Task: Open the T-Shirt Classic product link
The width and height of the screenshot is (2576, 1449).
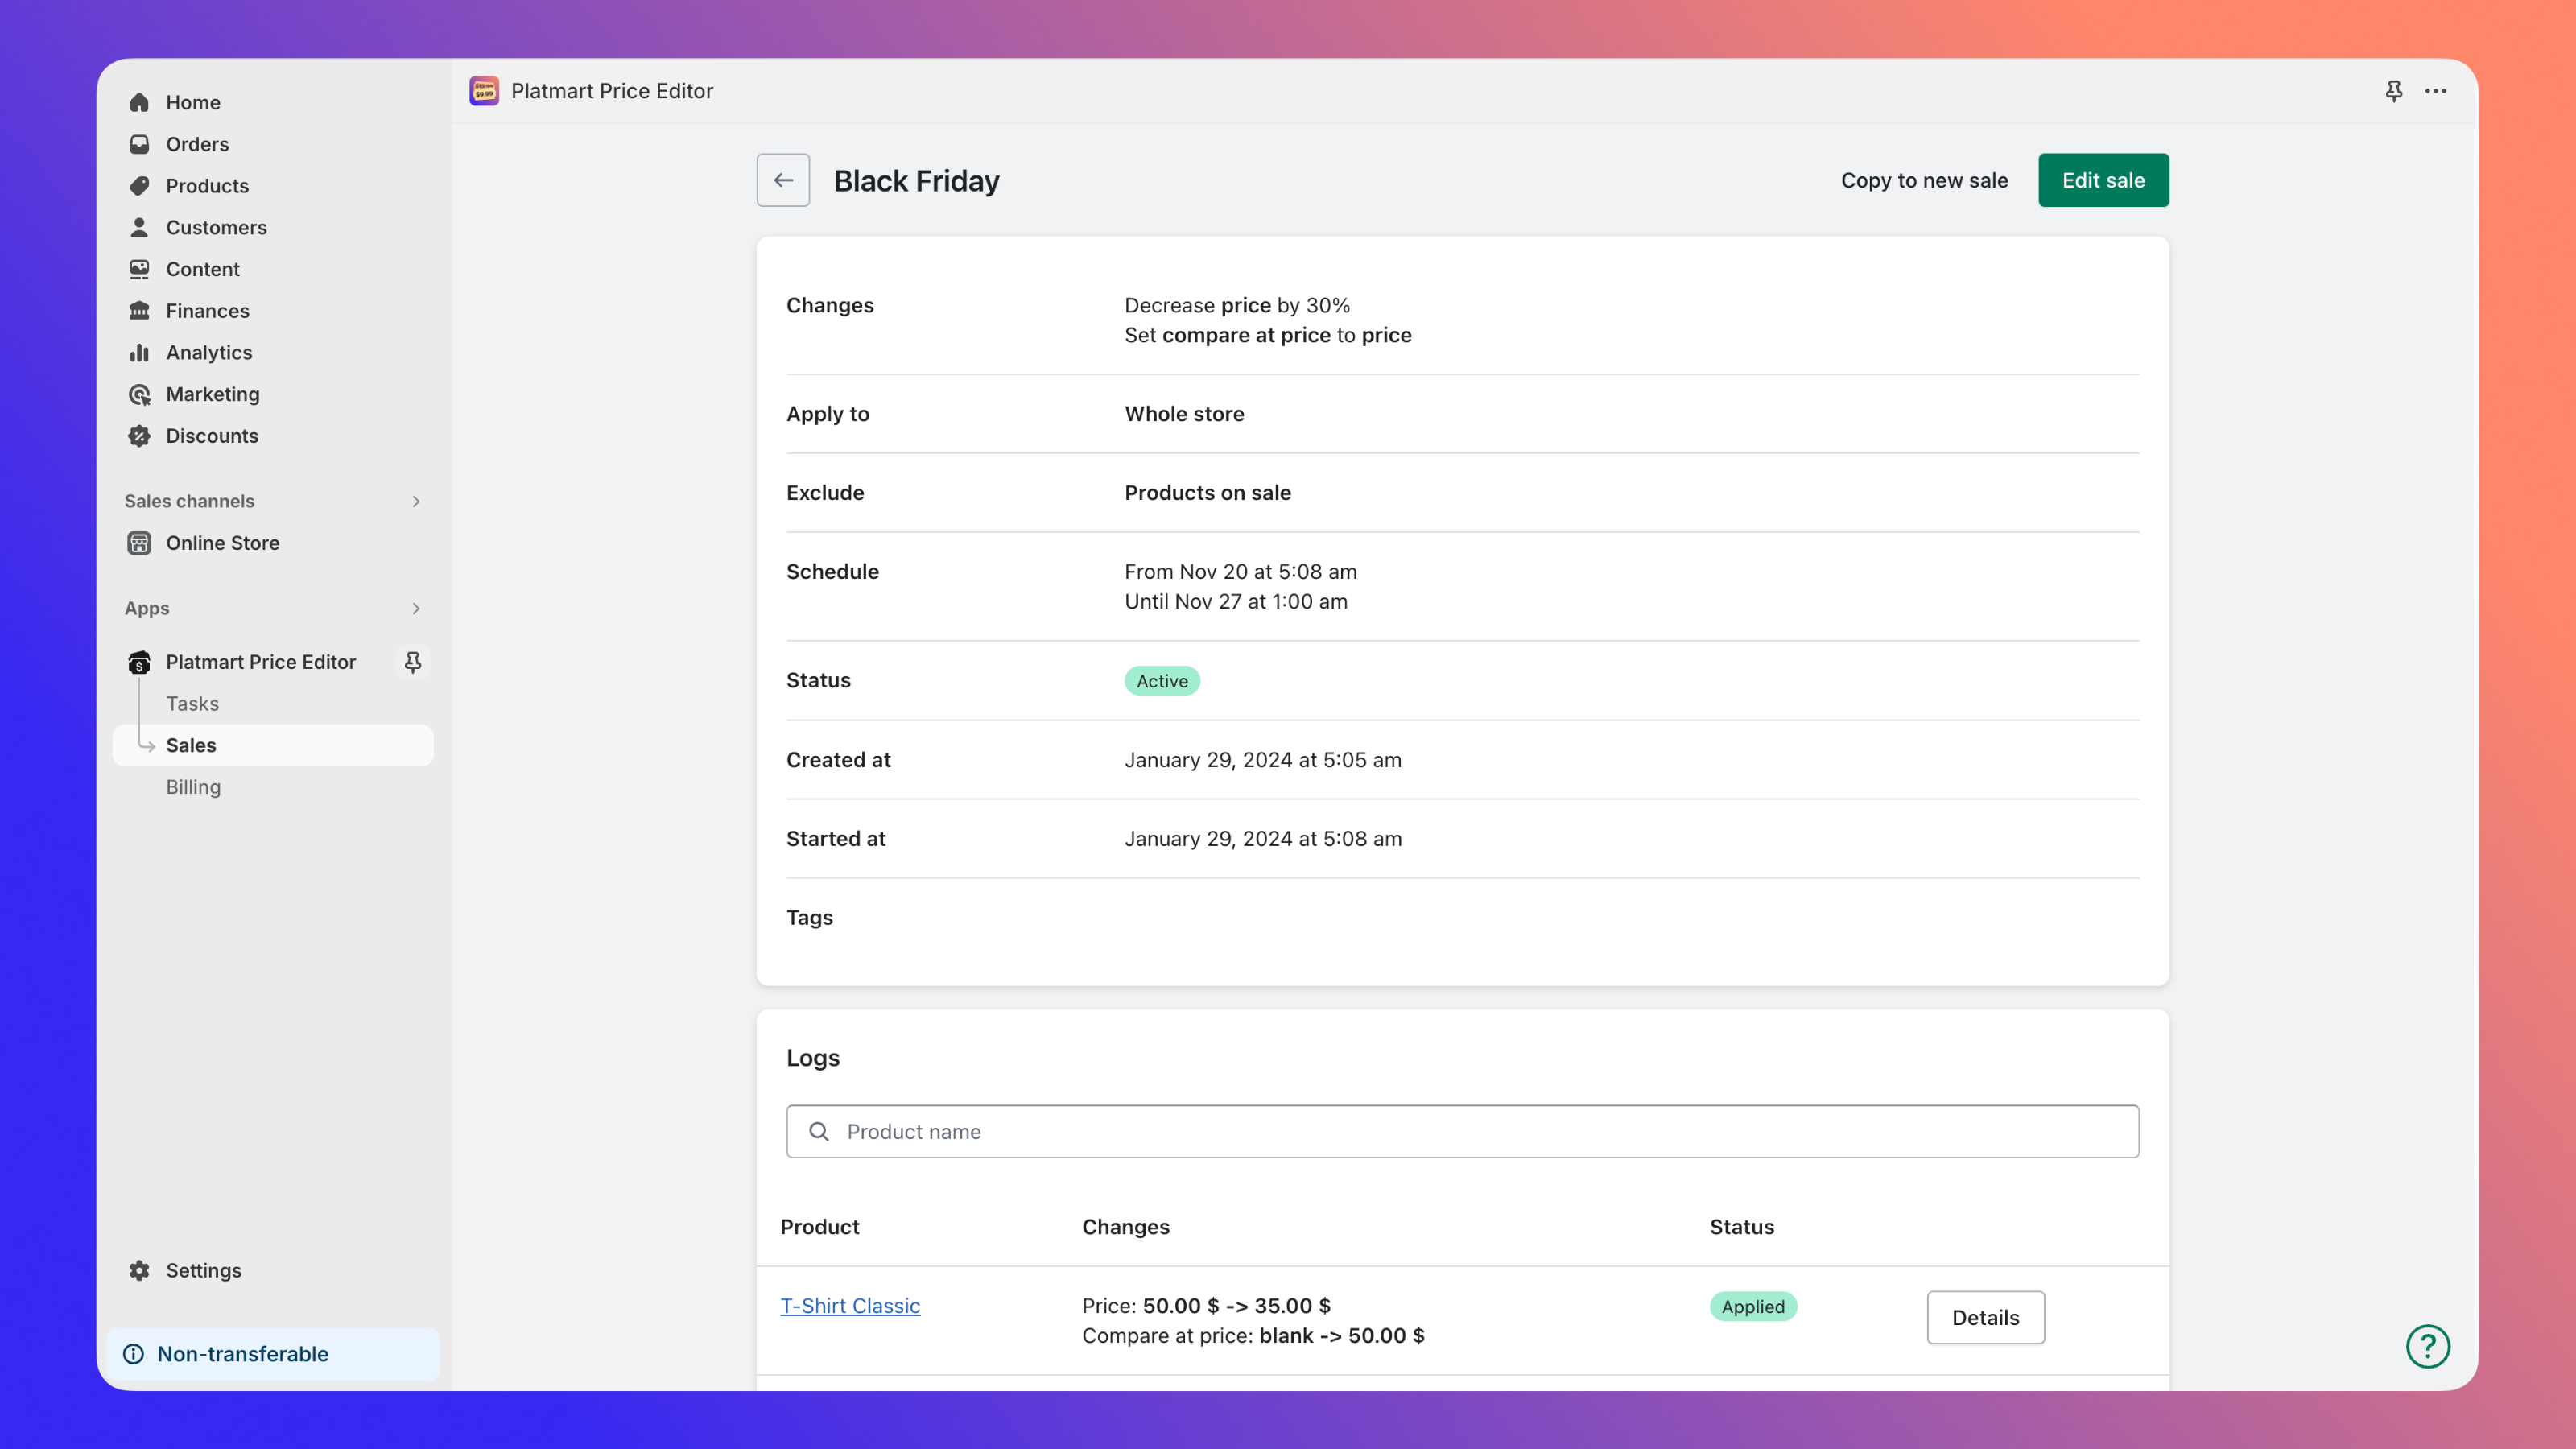Action: pyautogui.click(x=850, y=1305)
